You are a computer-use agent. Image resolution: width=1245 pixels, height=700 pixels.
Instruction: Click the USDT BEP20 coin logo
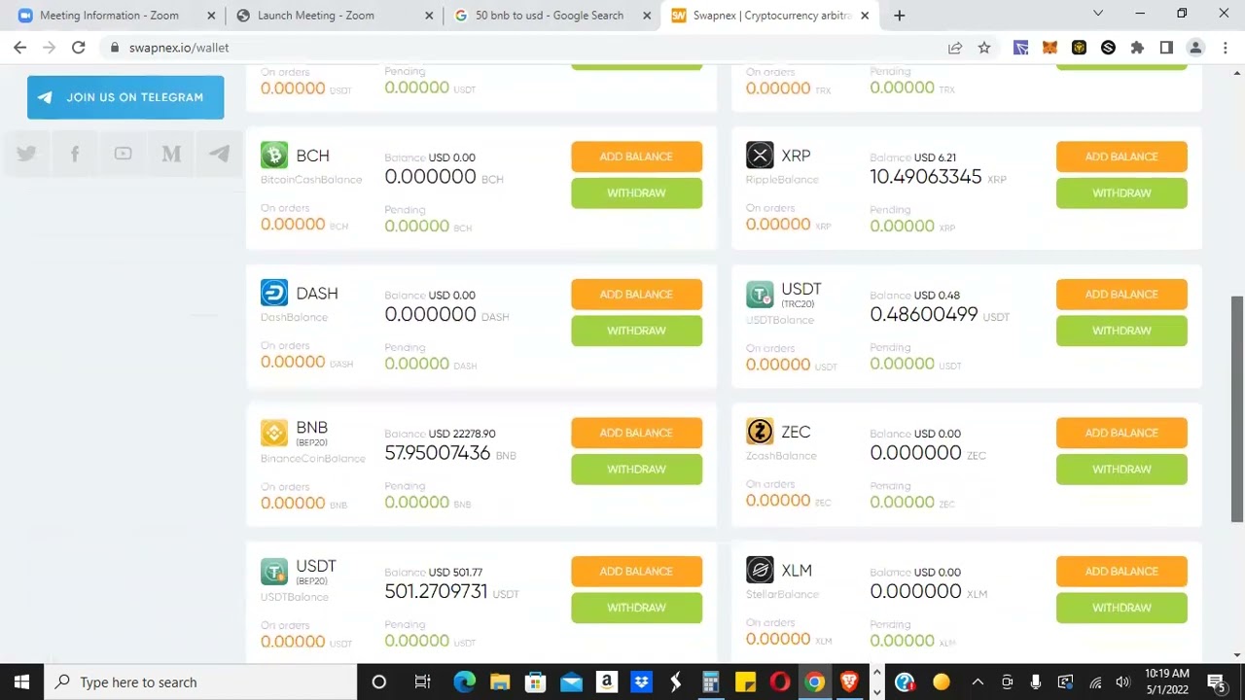[274, 571]
